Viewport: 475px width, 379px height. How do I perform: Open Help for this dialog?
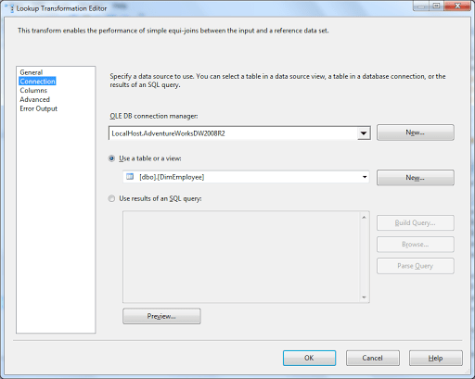point(436,358)
